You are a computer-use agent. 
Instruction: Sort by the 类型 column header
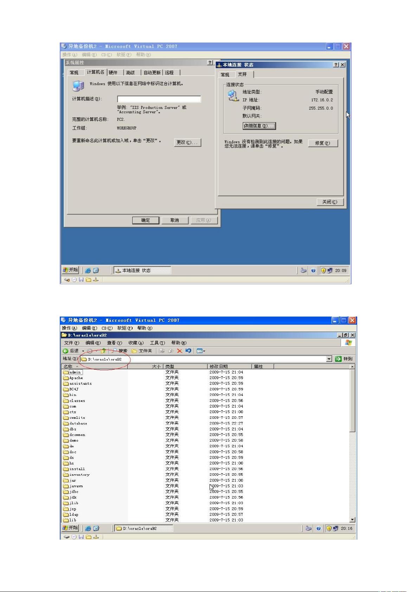tap(186, 367)
